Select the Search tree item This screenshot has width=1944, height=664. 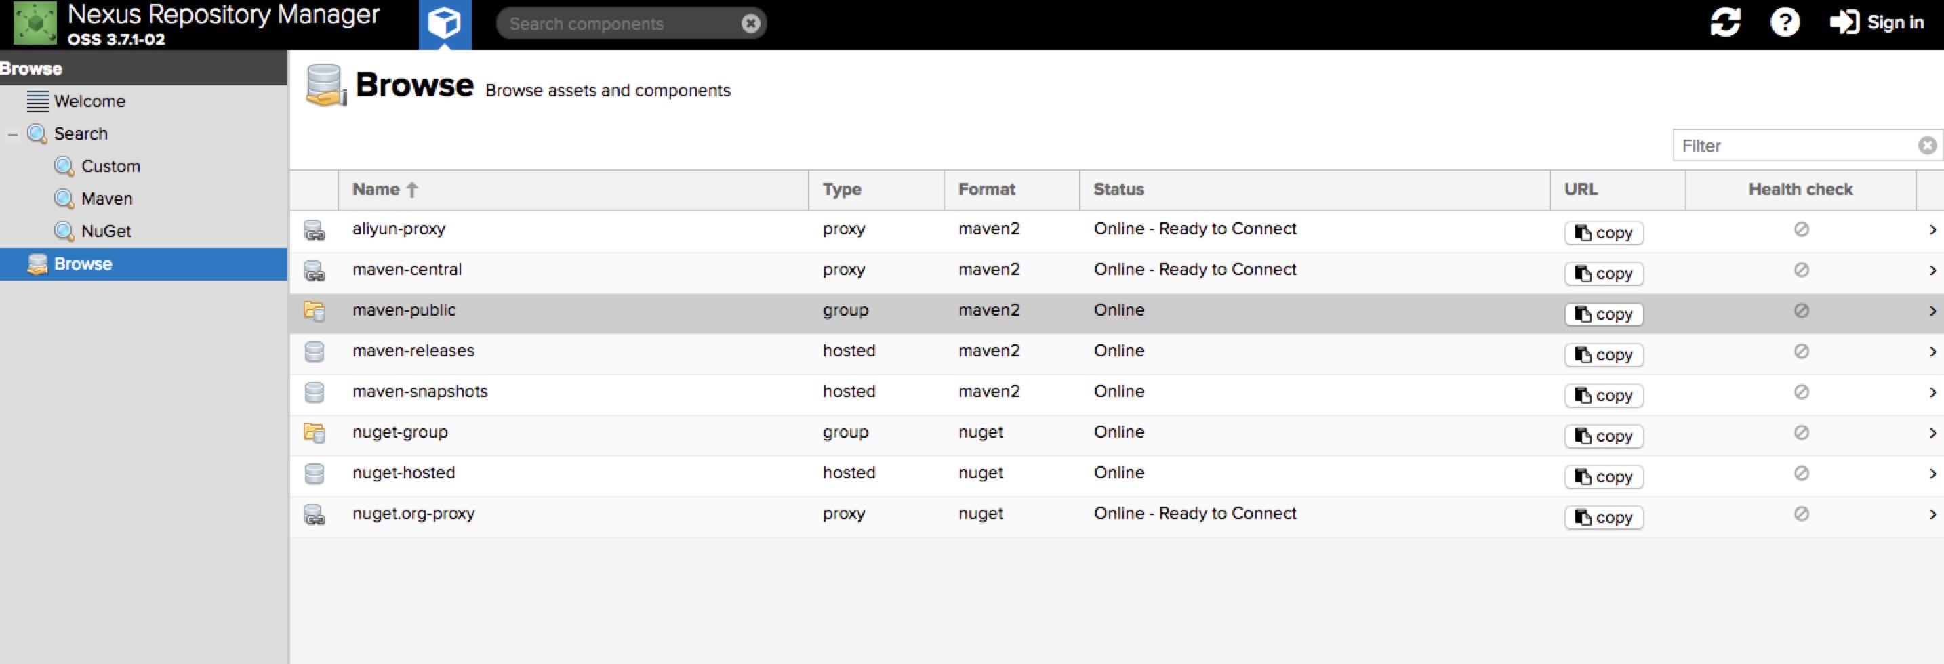(x=80, y=133)
